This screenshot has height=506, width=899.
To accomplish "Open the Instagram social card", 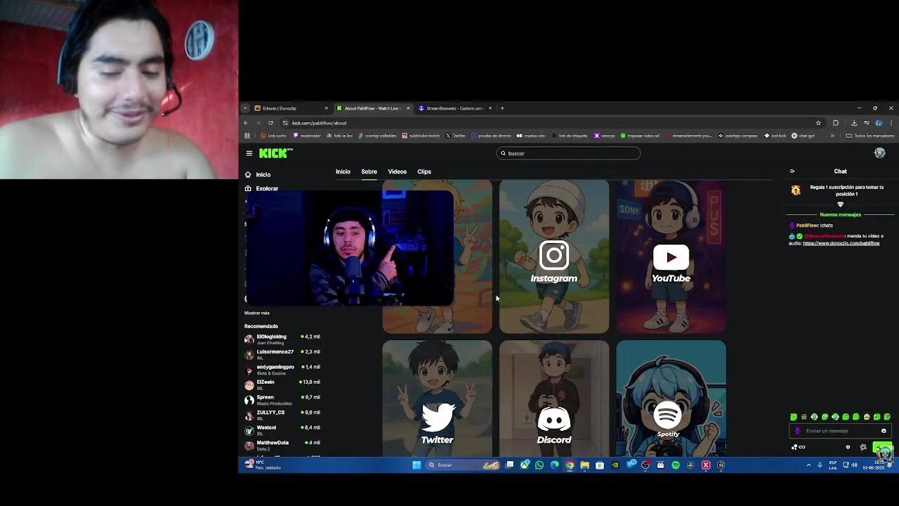I will pos(554,257).
